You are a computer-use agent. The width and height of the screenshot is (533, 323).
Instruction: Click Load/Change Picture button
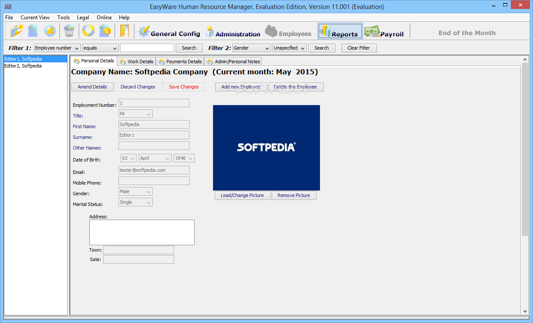coord(242,195)
